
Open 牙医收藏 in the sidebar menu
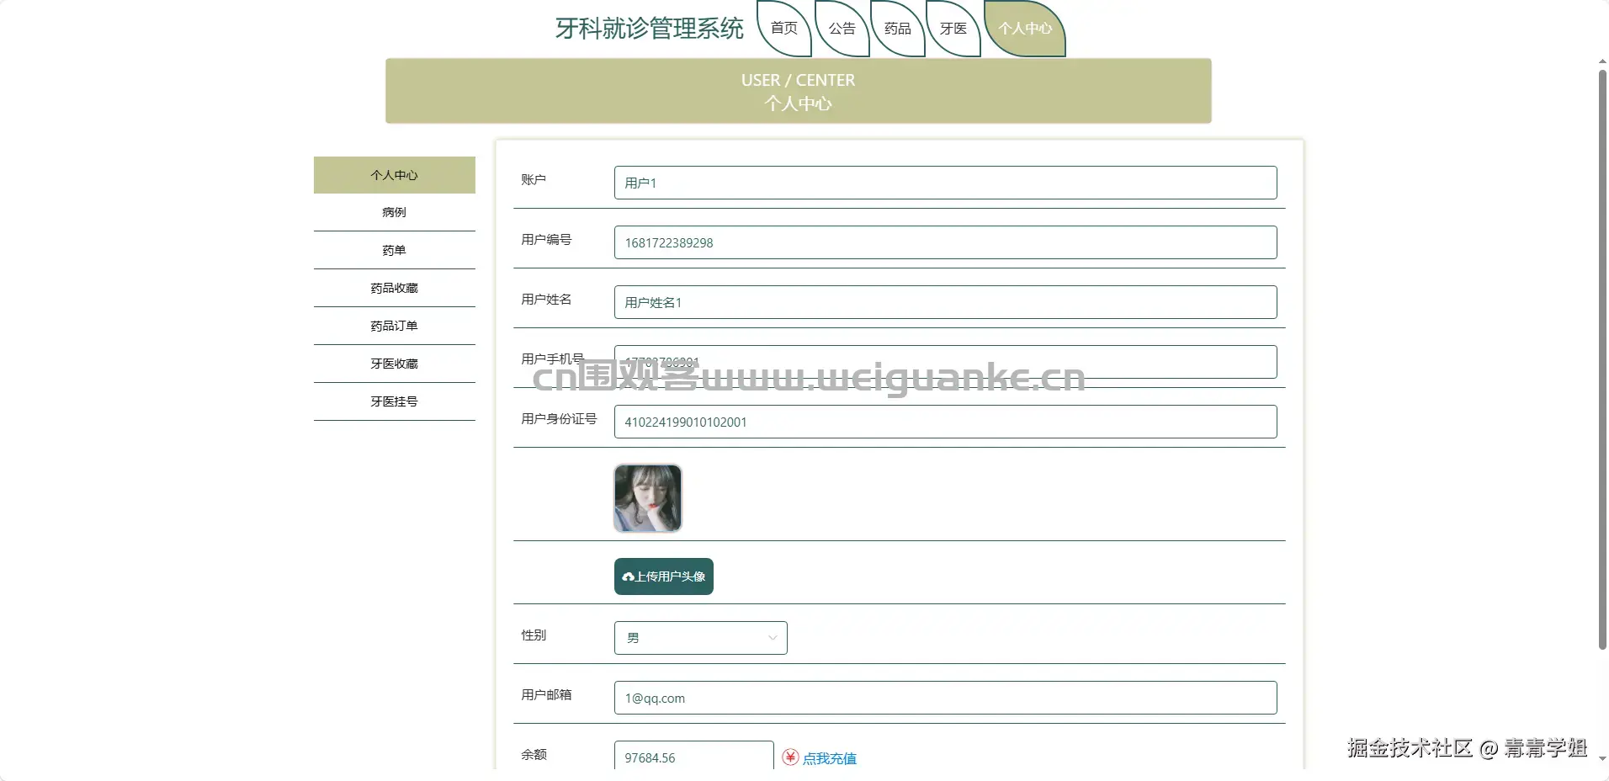(x=395, y=364)
